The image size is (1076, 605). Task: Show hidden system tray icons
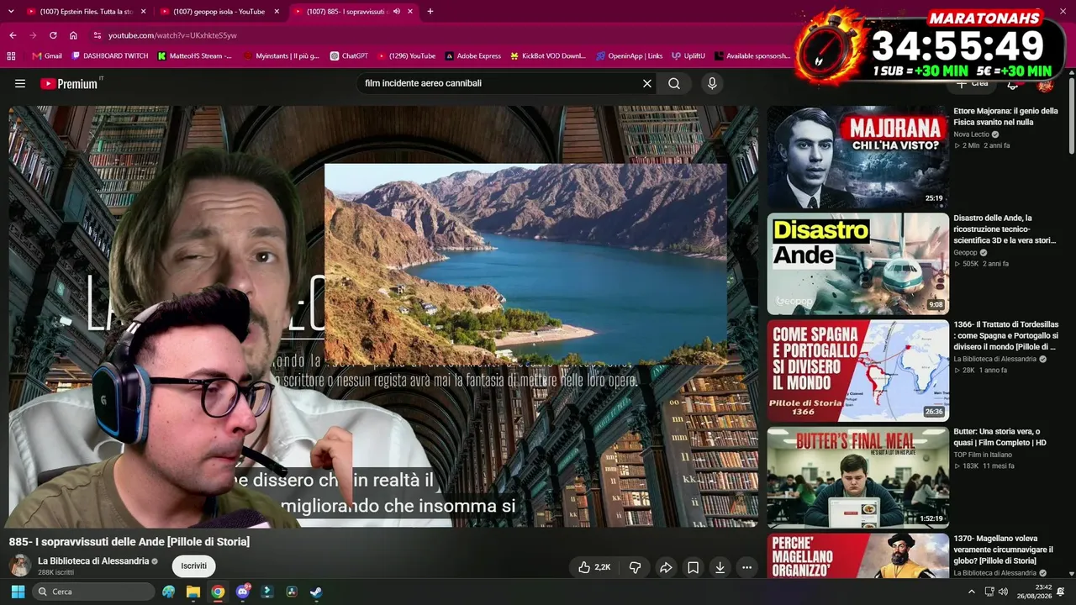point(972,592)
